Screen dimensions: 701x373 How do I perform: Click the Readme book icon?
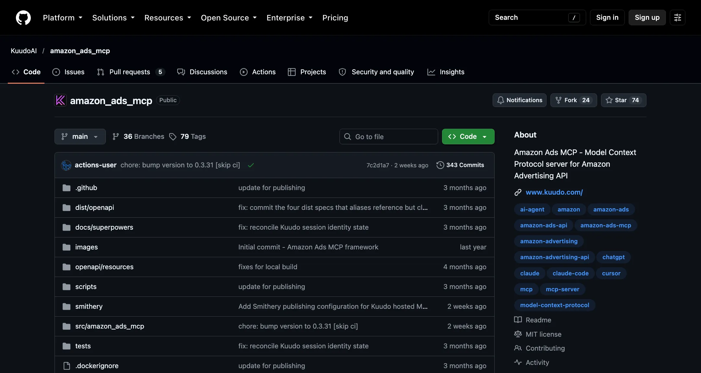coord(518,320)
